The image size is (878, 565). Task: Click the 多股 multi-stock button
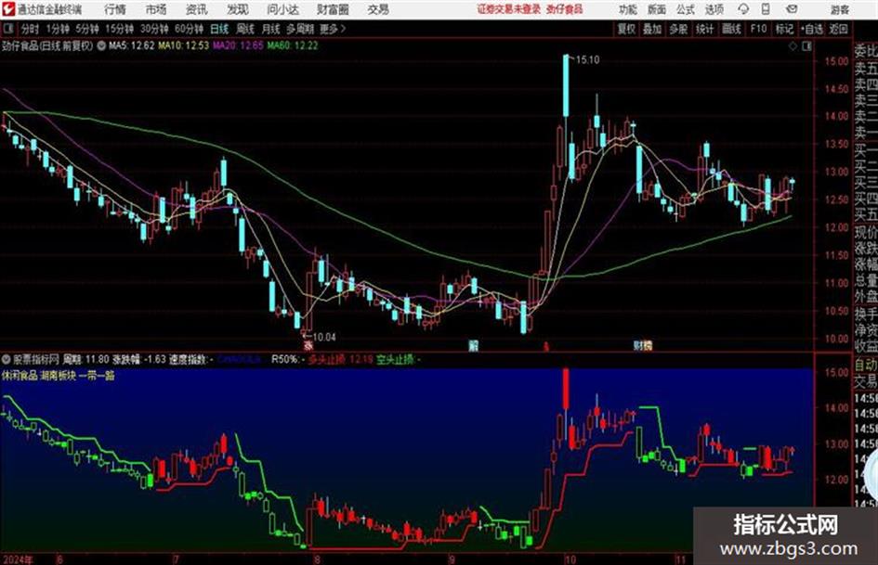(678, 29)
